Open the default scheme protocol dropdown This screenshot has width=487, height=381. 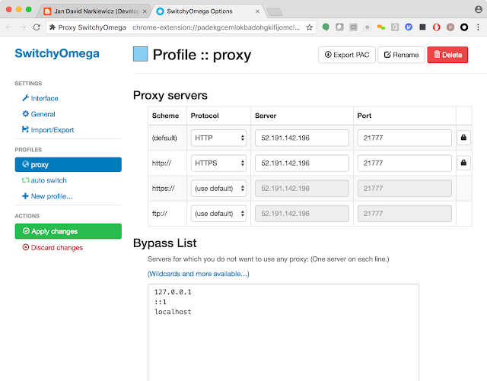coord(219,138)
